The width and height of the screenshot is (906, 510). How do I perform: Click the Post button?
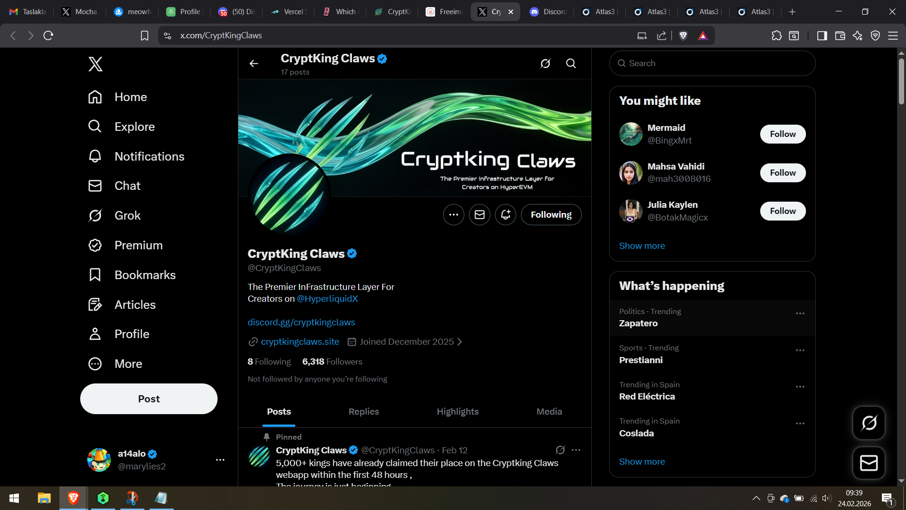tap(149, 399)
